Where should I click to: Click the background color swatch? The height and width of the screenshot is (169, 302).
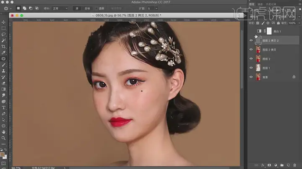pos(5,157)
